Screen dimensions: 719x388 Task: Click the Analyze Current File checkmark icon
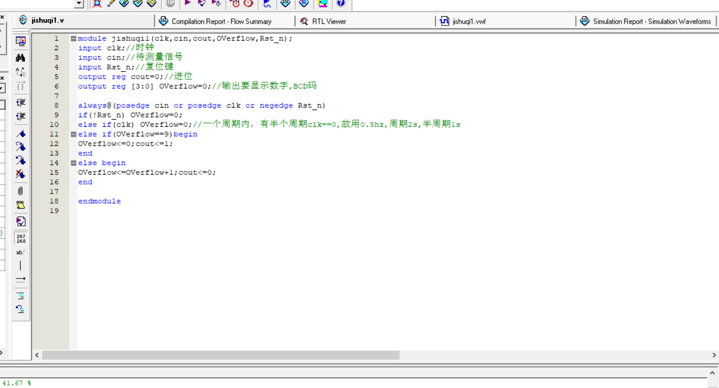click(21, 222)
